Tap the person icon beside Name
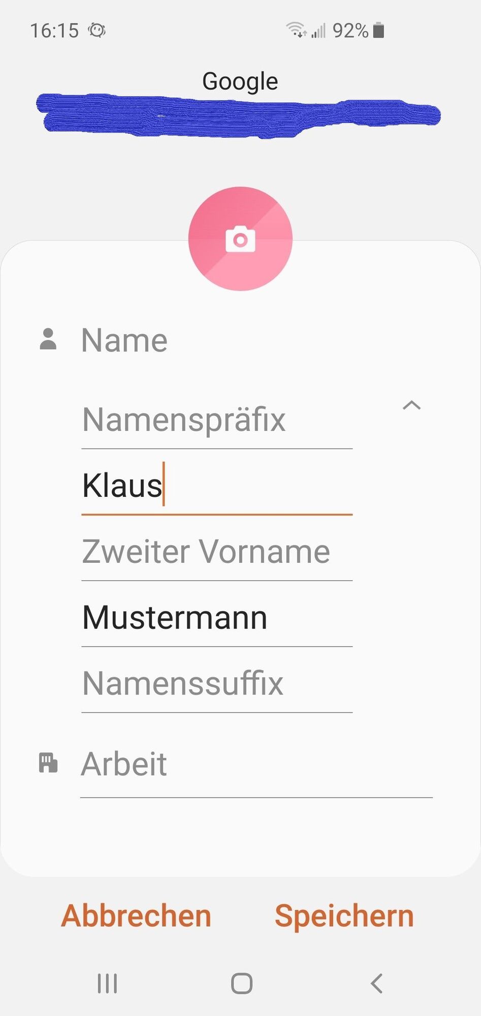This screenshot has width=481, height=1016. [x=48, y=339]
